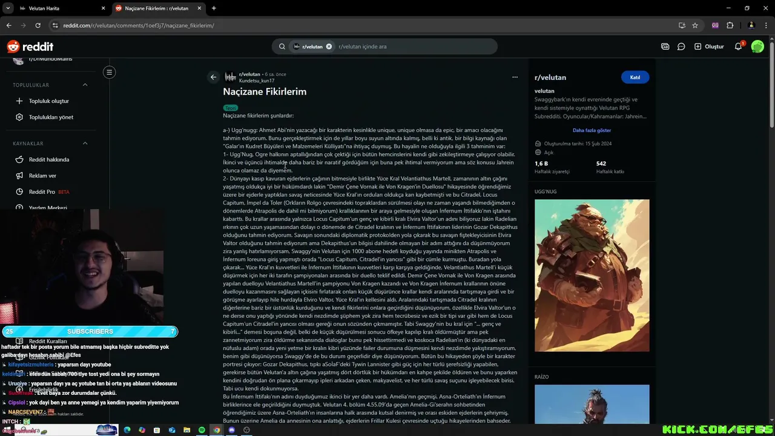Collapse the TOPLULUKLAR section
This screenshot has height=436, width=775.
click(x=85, y=85)
